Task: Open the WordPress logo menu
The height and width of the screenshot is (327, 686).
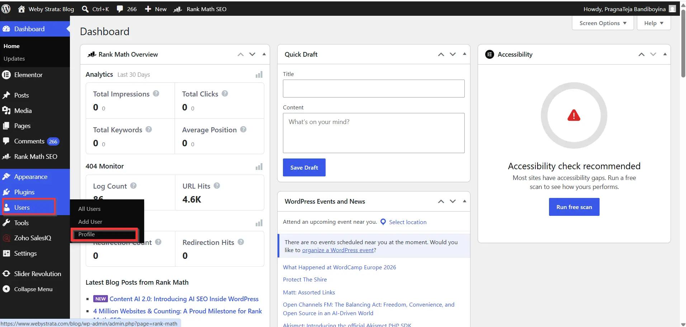Action: 6,9
